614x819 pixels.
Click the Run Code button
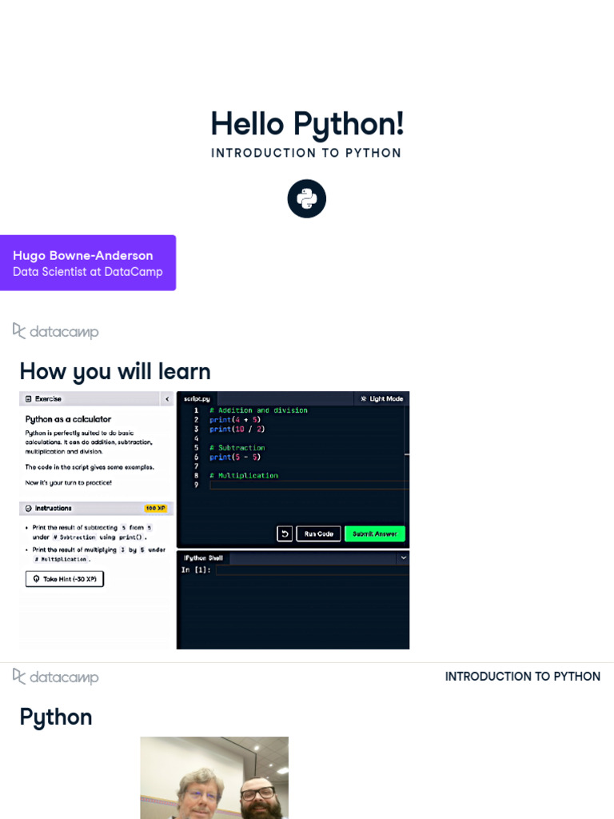318,533
